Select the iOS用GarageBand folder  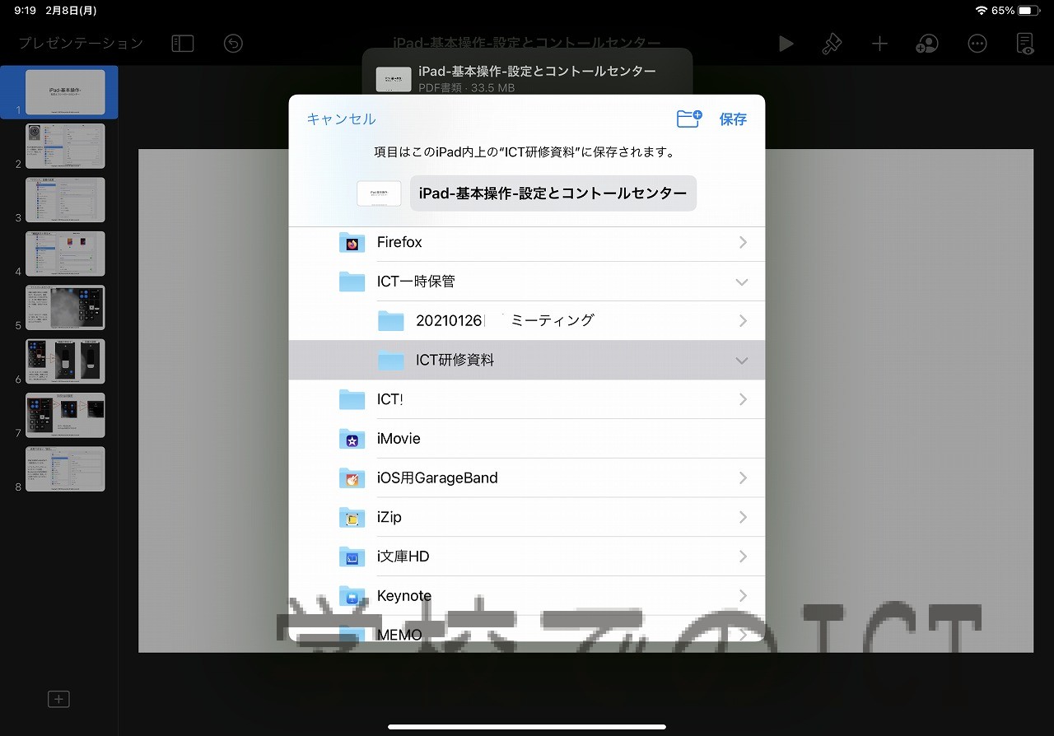(527, 478)
